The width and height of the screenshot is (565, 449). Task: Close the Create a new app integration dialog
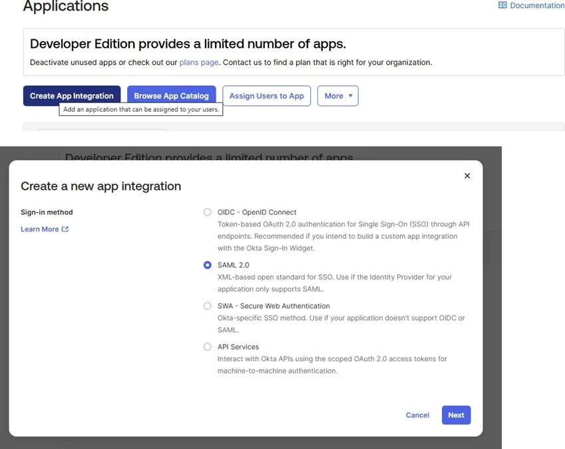click(467, 176)
